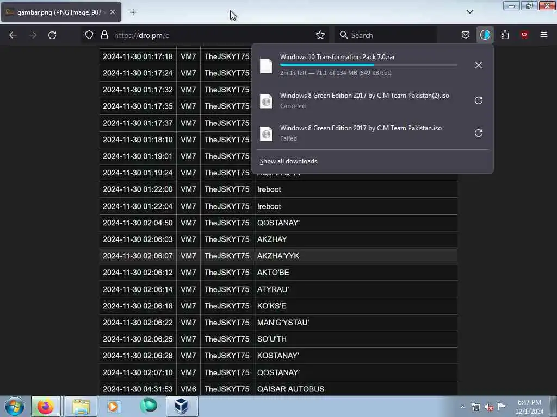
Task: Click timestamp 2024-11-30 01:19:24
Action: coord(138,173)
